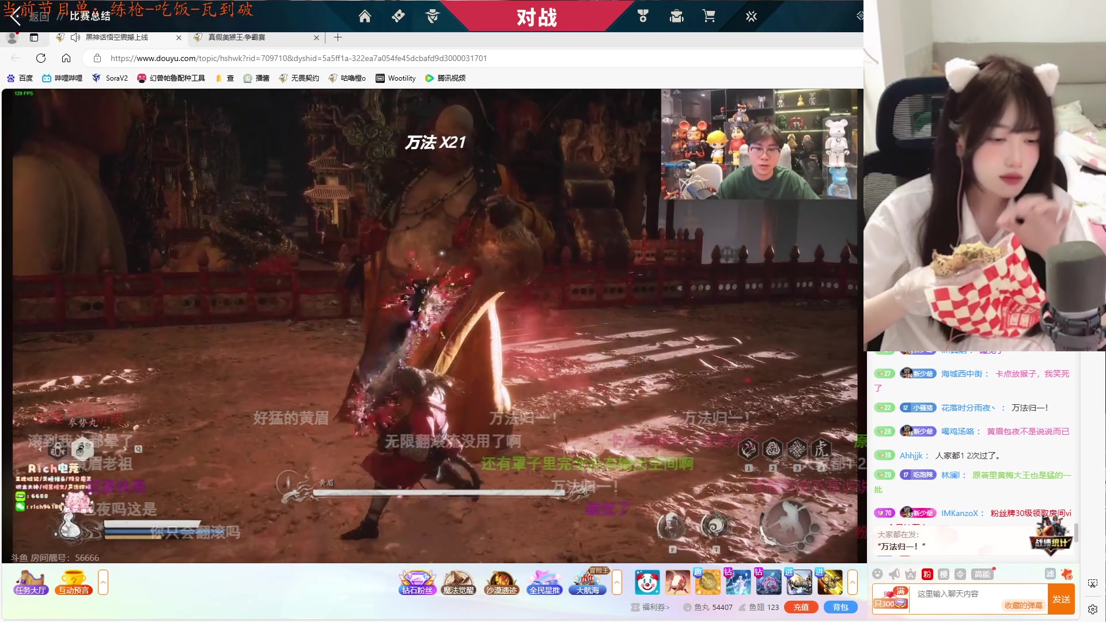Image resolution: width=1106 pixels, height=622 pixels.
Task: Click the winged badge icon left of 对战
Action: point(433,16)
